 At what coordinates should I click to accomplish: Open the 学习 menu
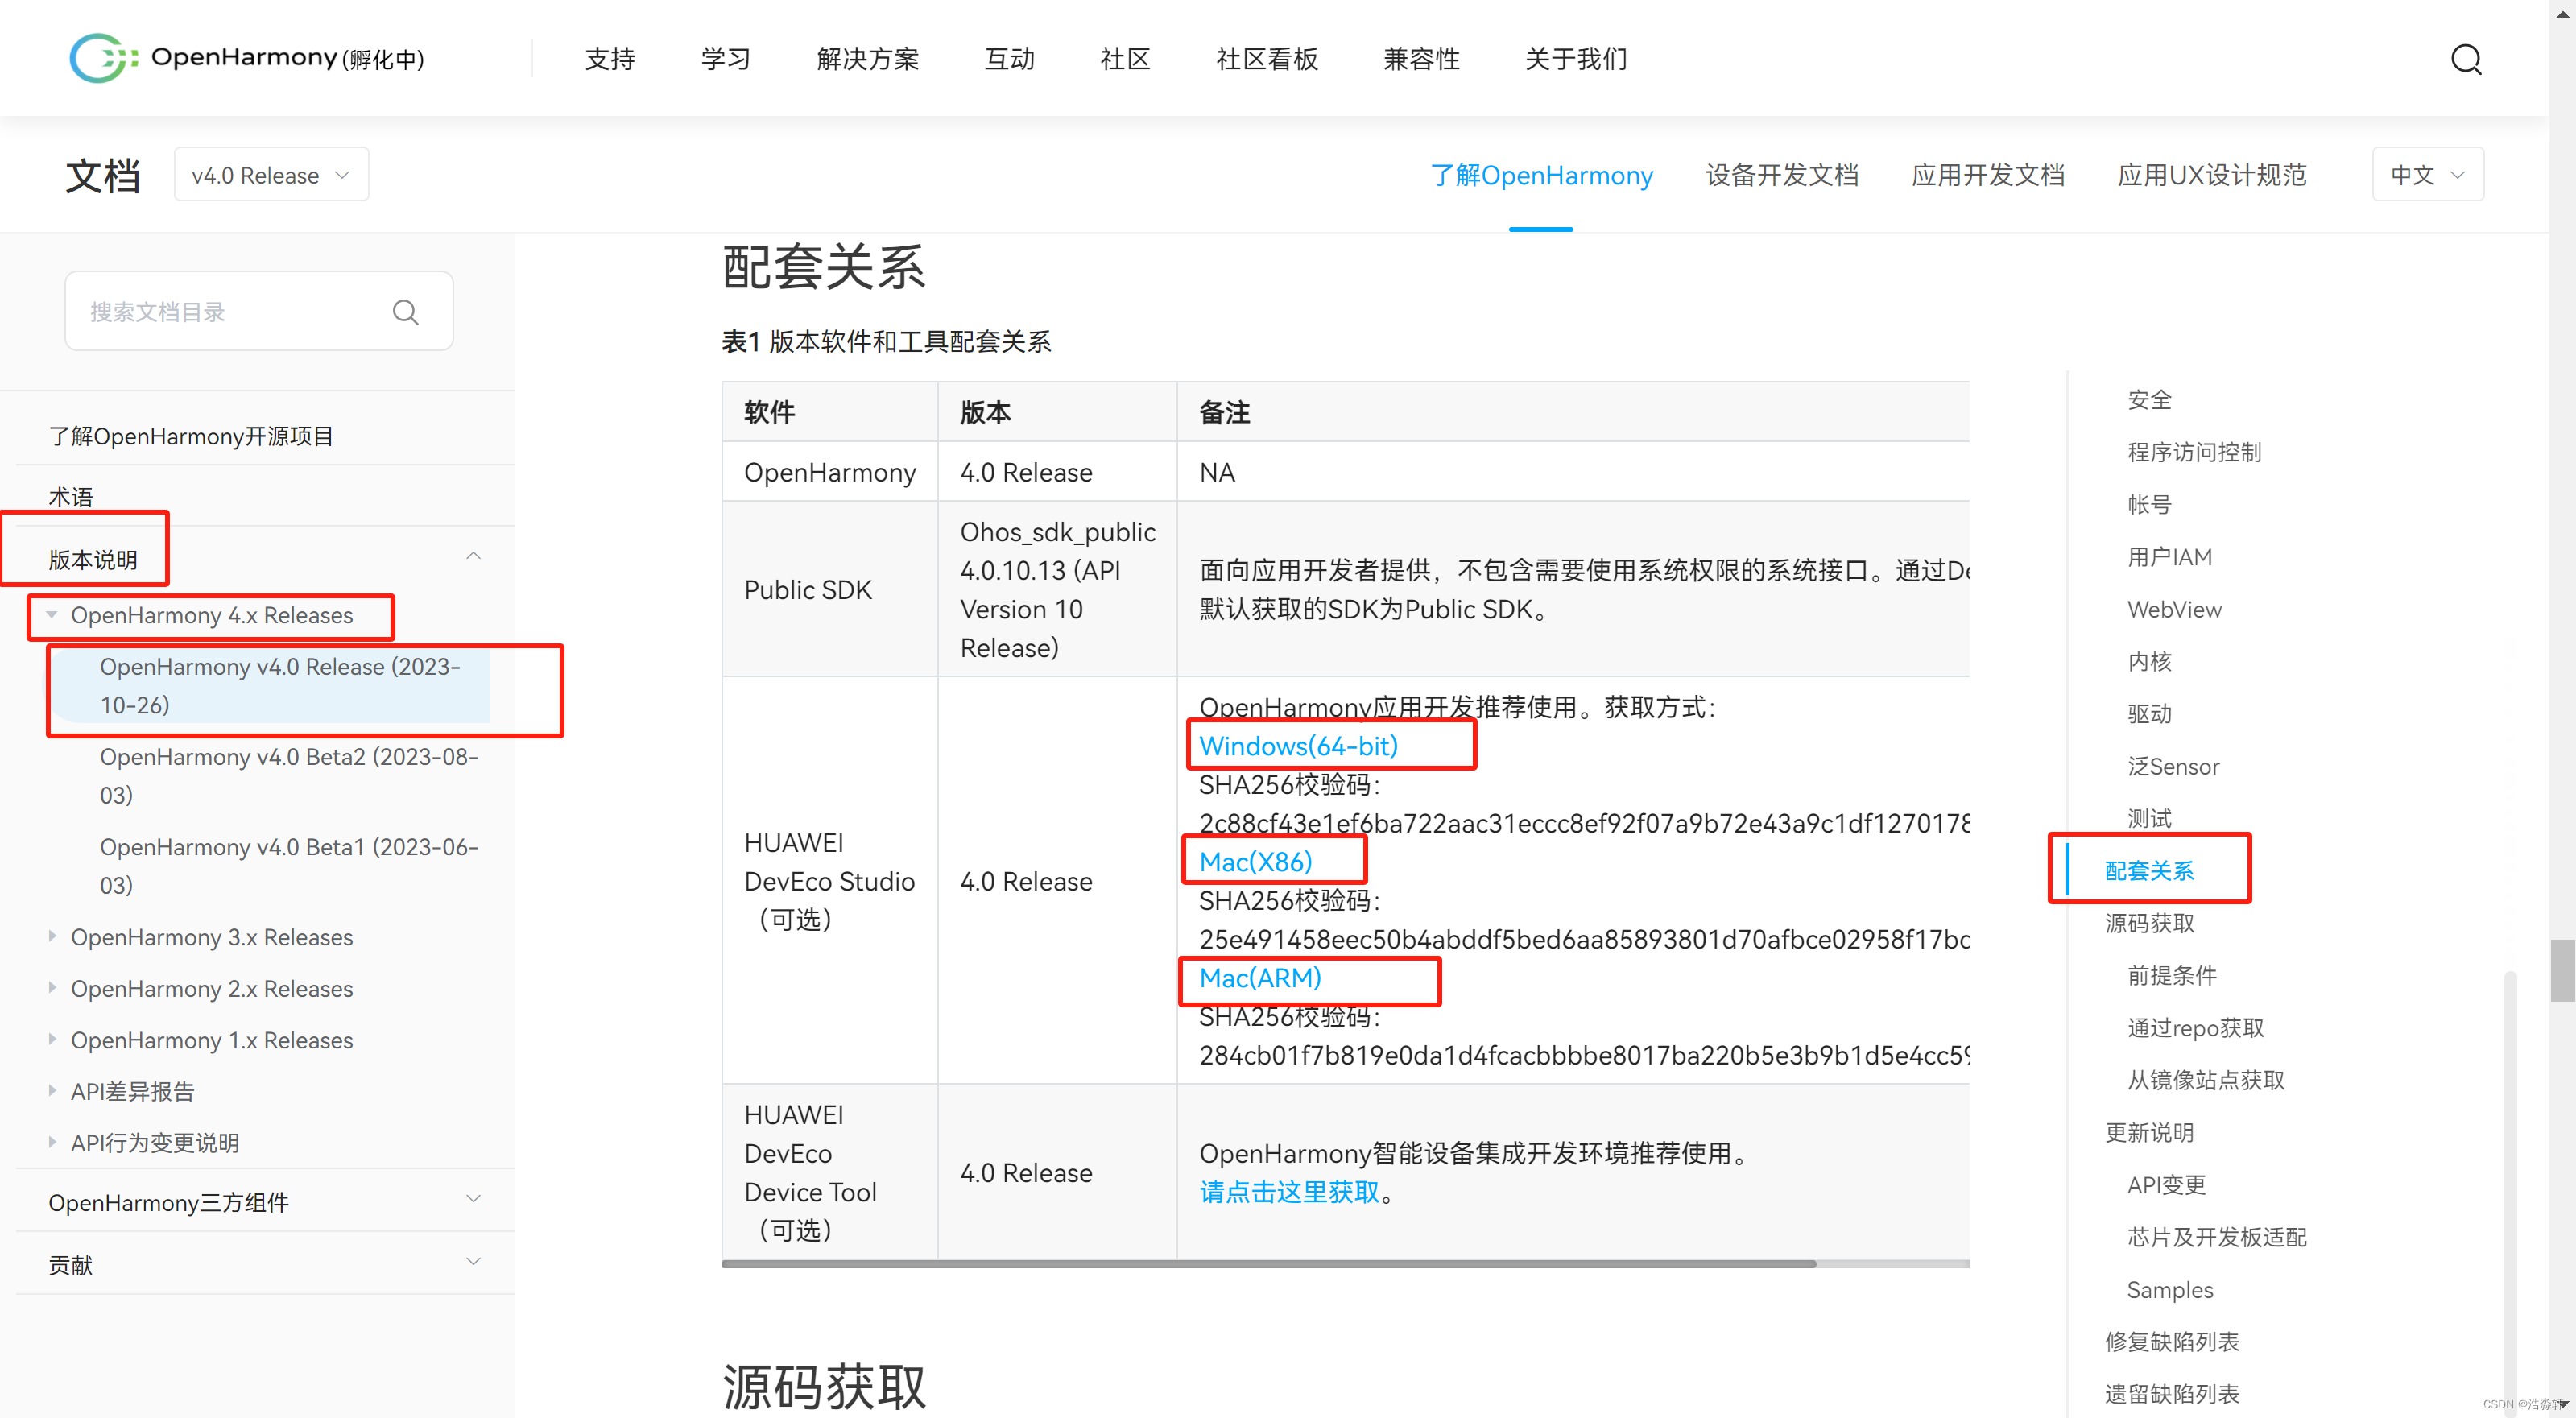point(726,59)
